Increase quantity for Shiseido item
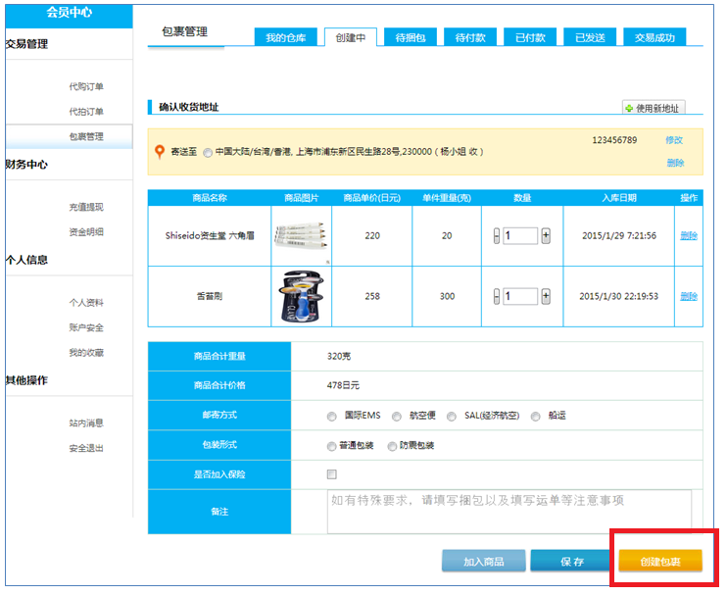Screen dimensions: 727x595 (546, 236)
